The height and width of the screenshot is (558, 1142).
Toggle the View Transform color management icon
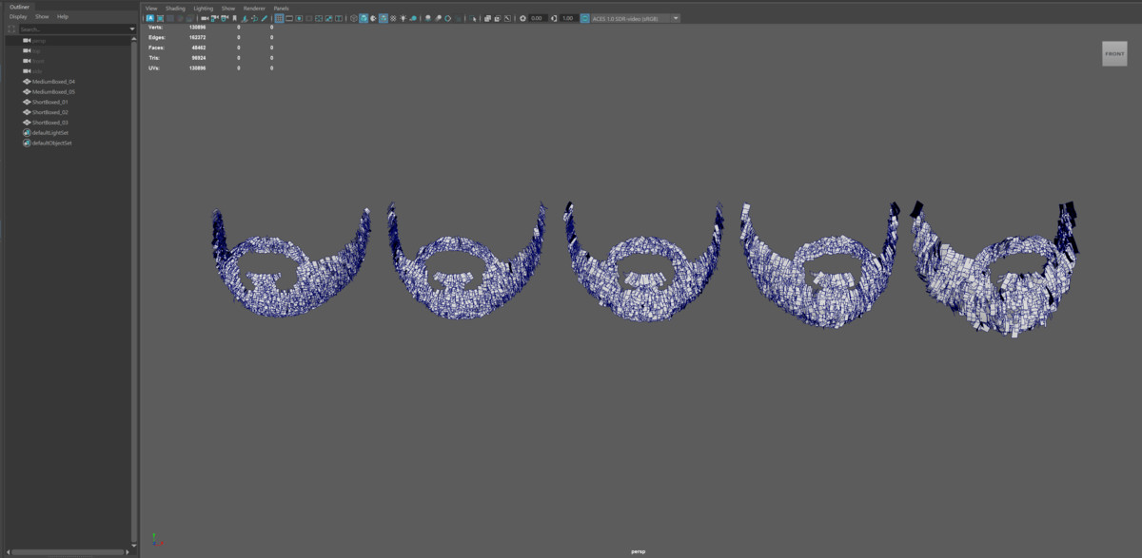(x=584, y=18)
